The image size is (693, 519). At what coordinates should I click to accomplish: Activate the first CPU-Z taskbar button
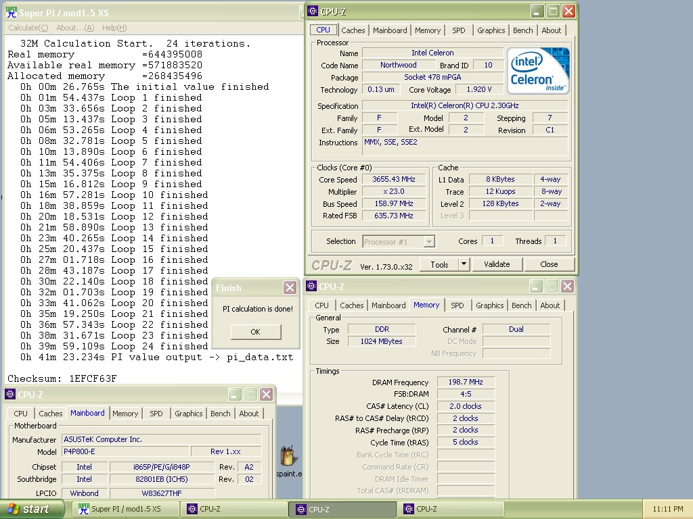(232, 509)
